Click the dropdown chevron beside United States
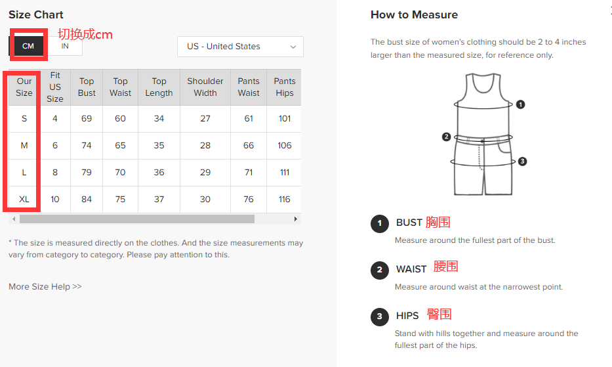The image size is (612, 367). click(x=293, y=47)
